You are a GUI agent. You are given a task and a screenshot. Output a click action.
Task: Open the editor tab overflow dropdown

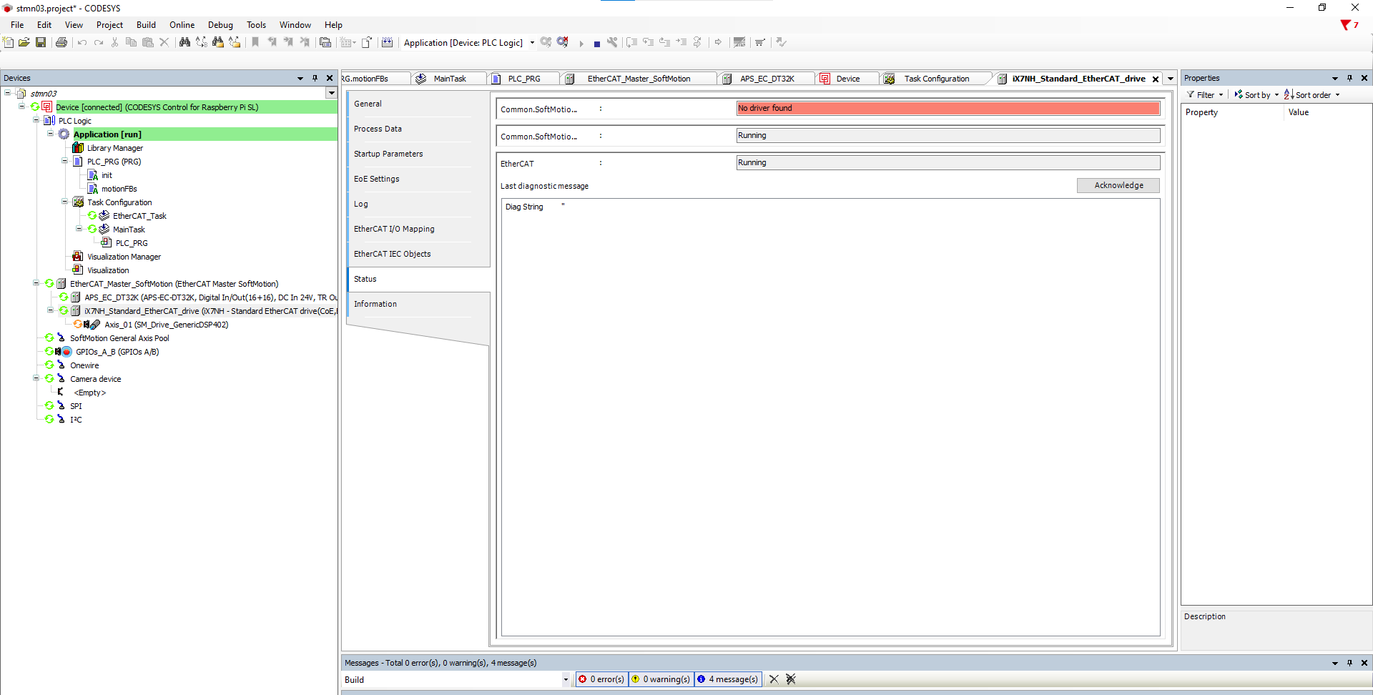[1171, 79]
